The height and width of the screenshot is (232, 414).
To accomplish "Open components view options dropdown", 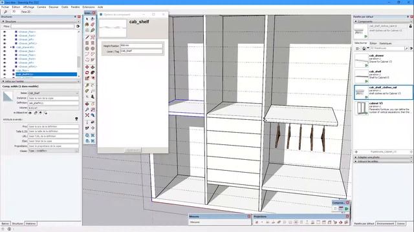I will [358, 48].
